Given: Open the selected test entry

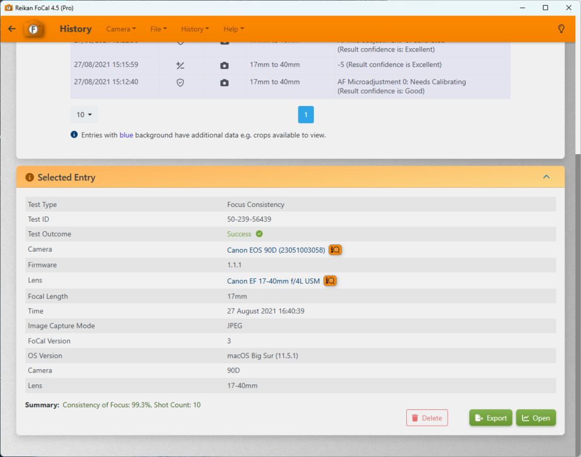Looking at the screenshot, I should [536, 418].
